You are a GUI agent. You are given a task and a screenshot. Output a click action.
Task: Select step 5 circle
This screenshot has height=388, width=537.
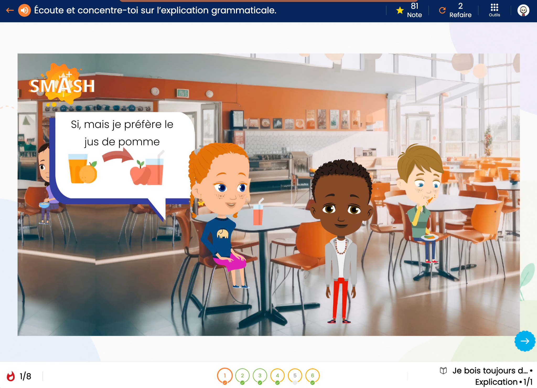click(x=295, y=376)
